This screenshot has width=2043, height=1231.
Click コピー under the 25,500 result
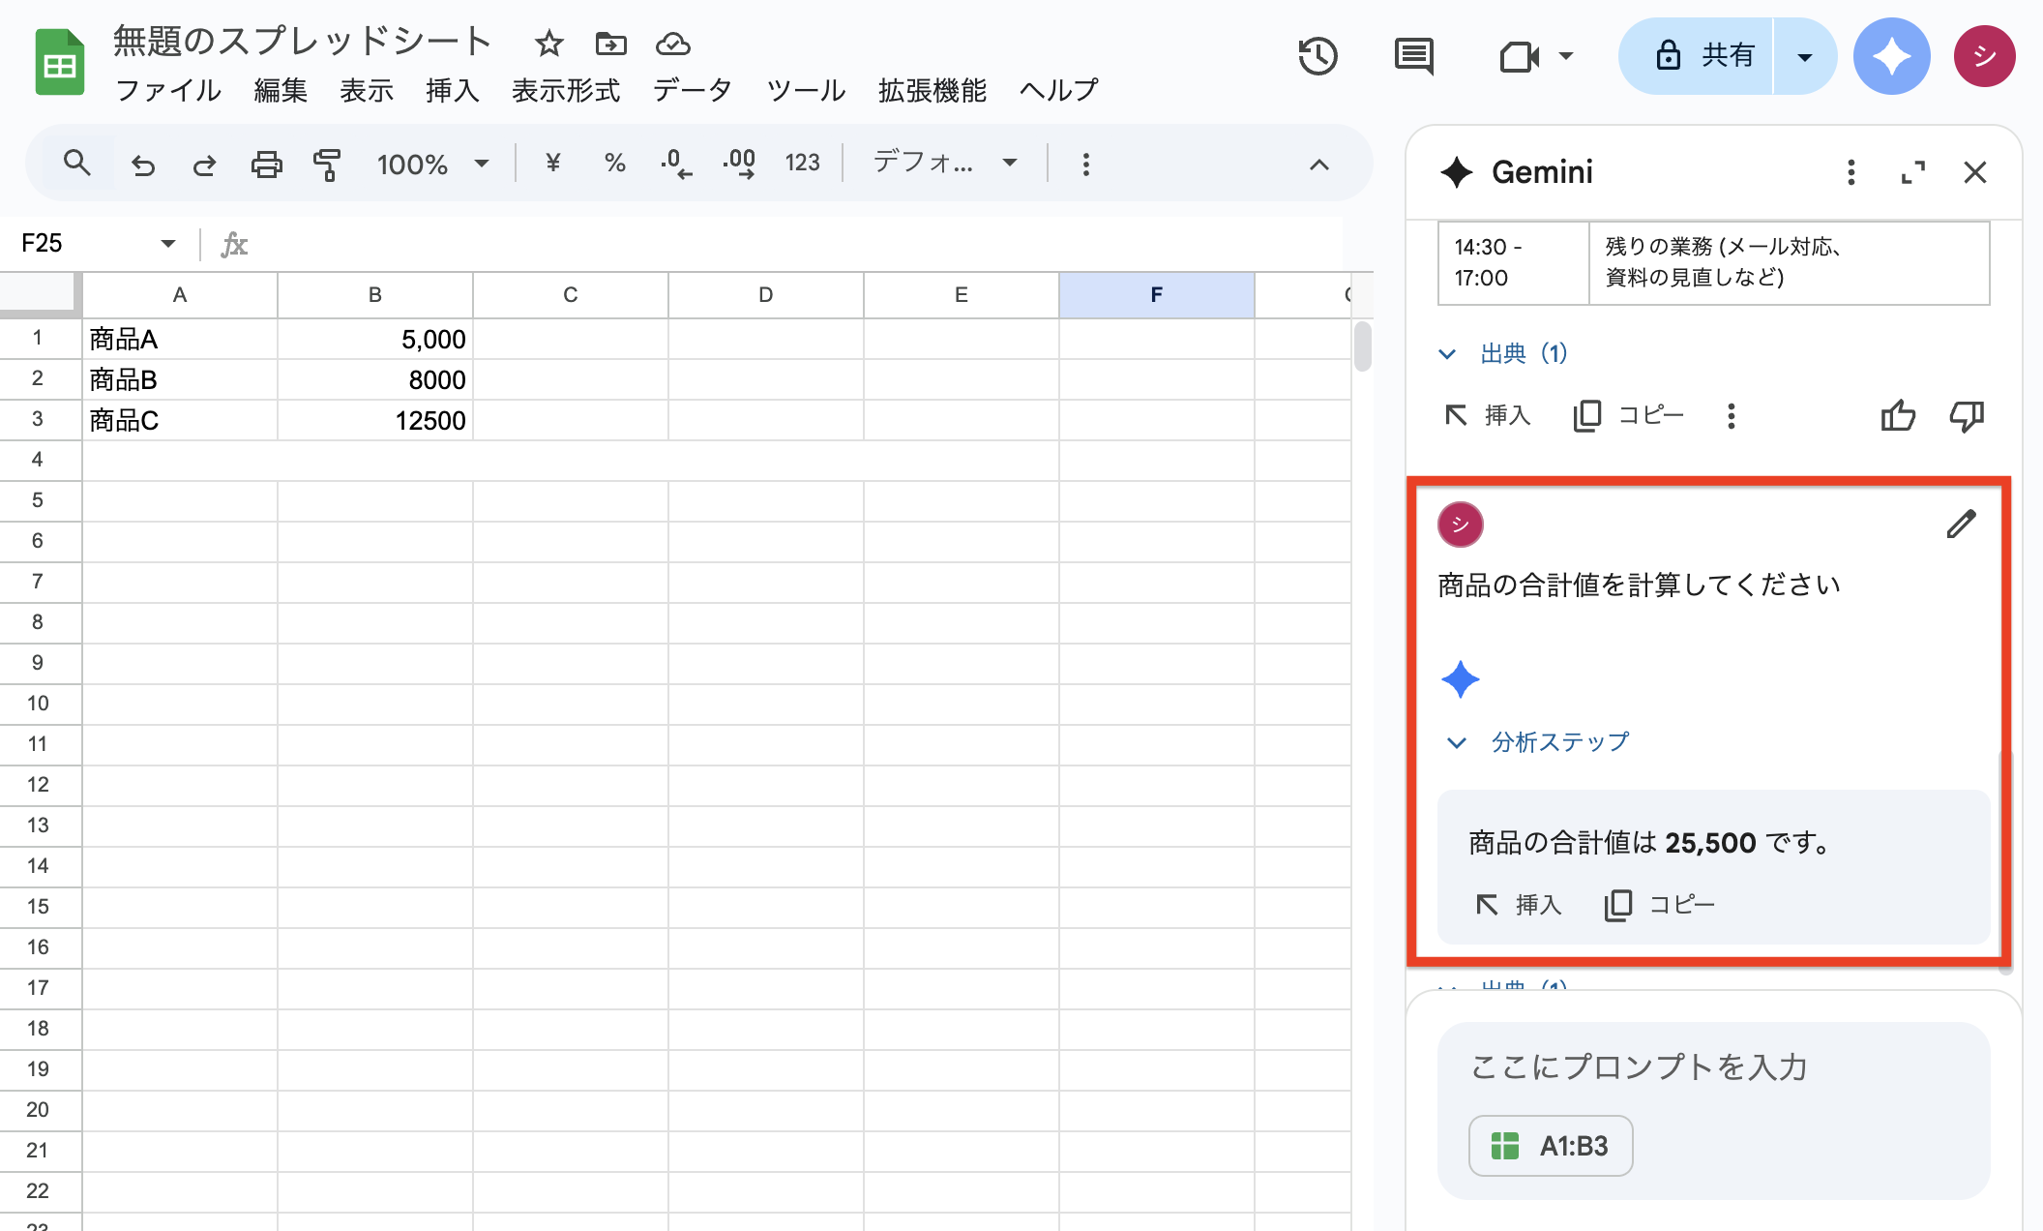point(1660,905)
